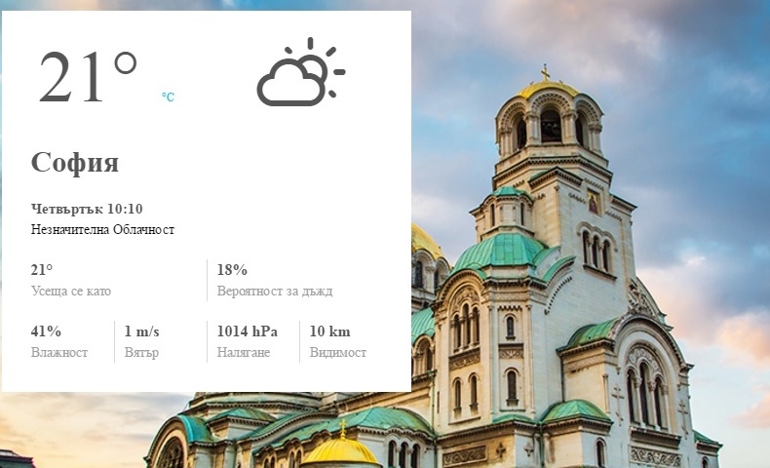
Task: Click the golden dome at the bottom of the photo
Action: (x=341, y=450)
